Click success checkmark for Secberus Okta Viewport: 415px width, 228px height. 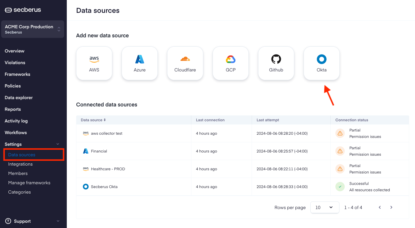(340, 187)
